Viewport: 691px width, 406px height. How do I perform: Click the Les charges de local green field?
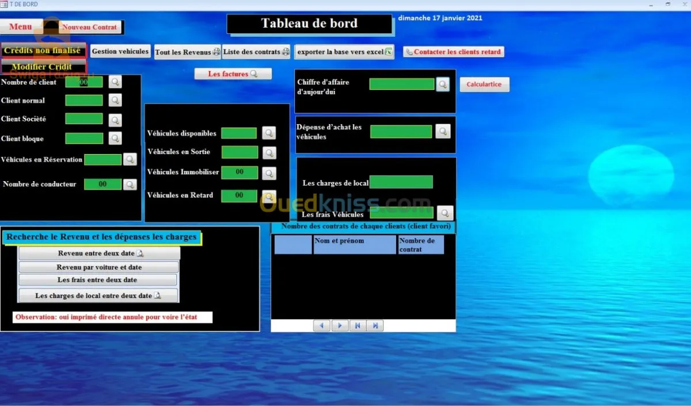click(x=401, y=182)
